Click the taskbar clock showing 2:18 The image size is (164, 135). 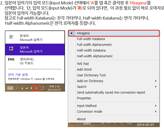coord(54,88)
